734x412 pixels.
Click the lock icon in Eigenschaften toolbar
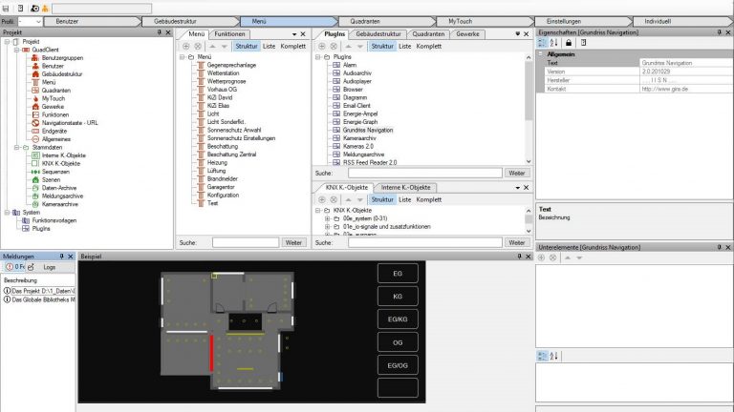pos(568,44)
